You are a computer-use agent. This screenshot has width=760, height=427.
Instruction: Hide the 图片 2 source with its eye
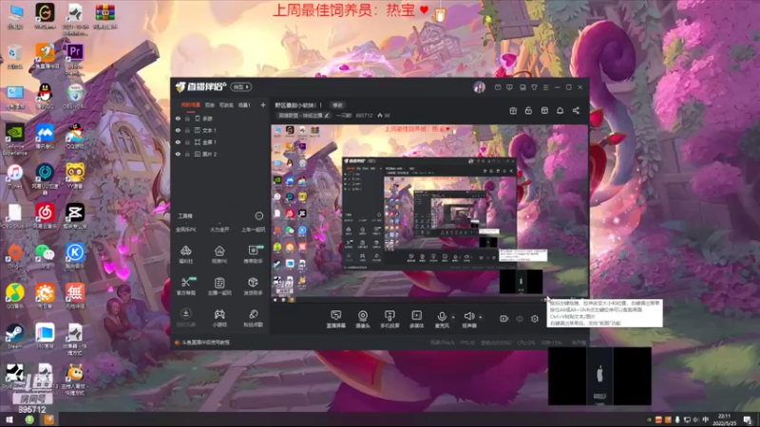click(x=178, y=154)
